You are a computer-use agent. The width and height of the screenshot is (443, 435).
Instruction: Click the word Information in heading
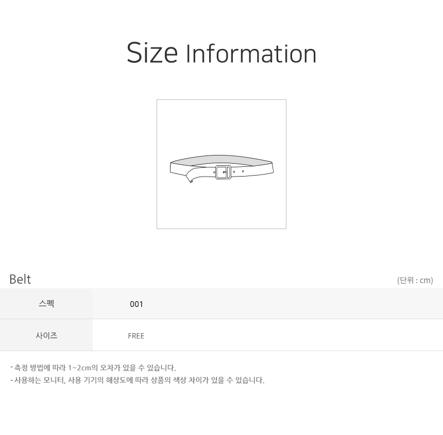pos(251,54)
